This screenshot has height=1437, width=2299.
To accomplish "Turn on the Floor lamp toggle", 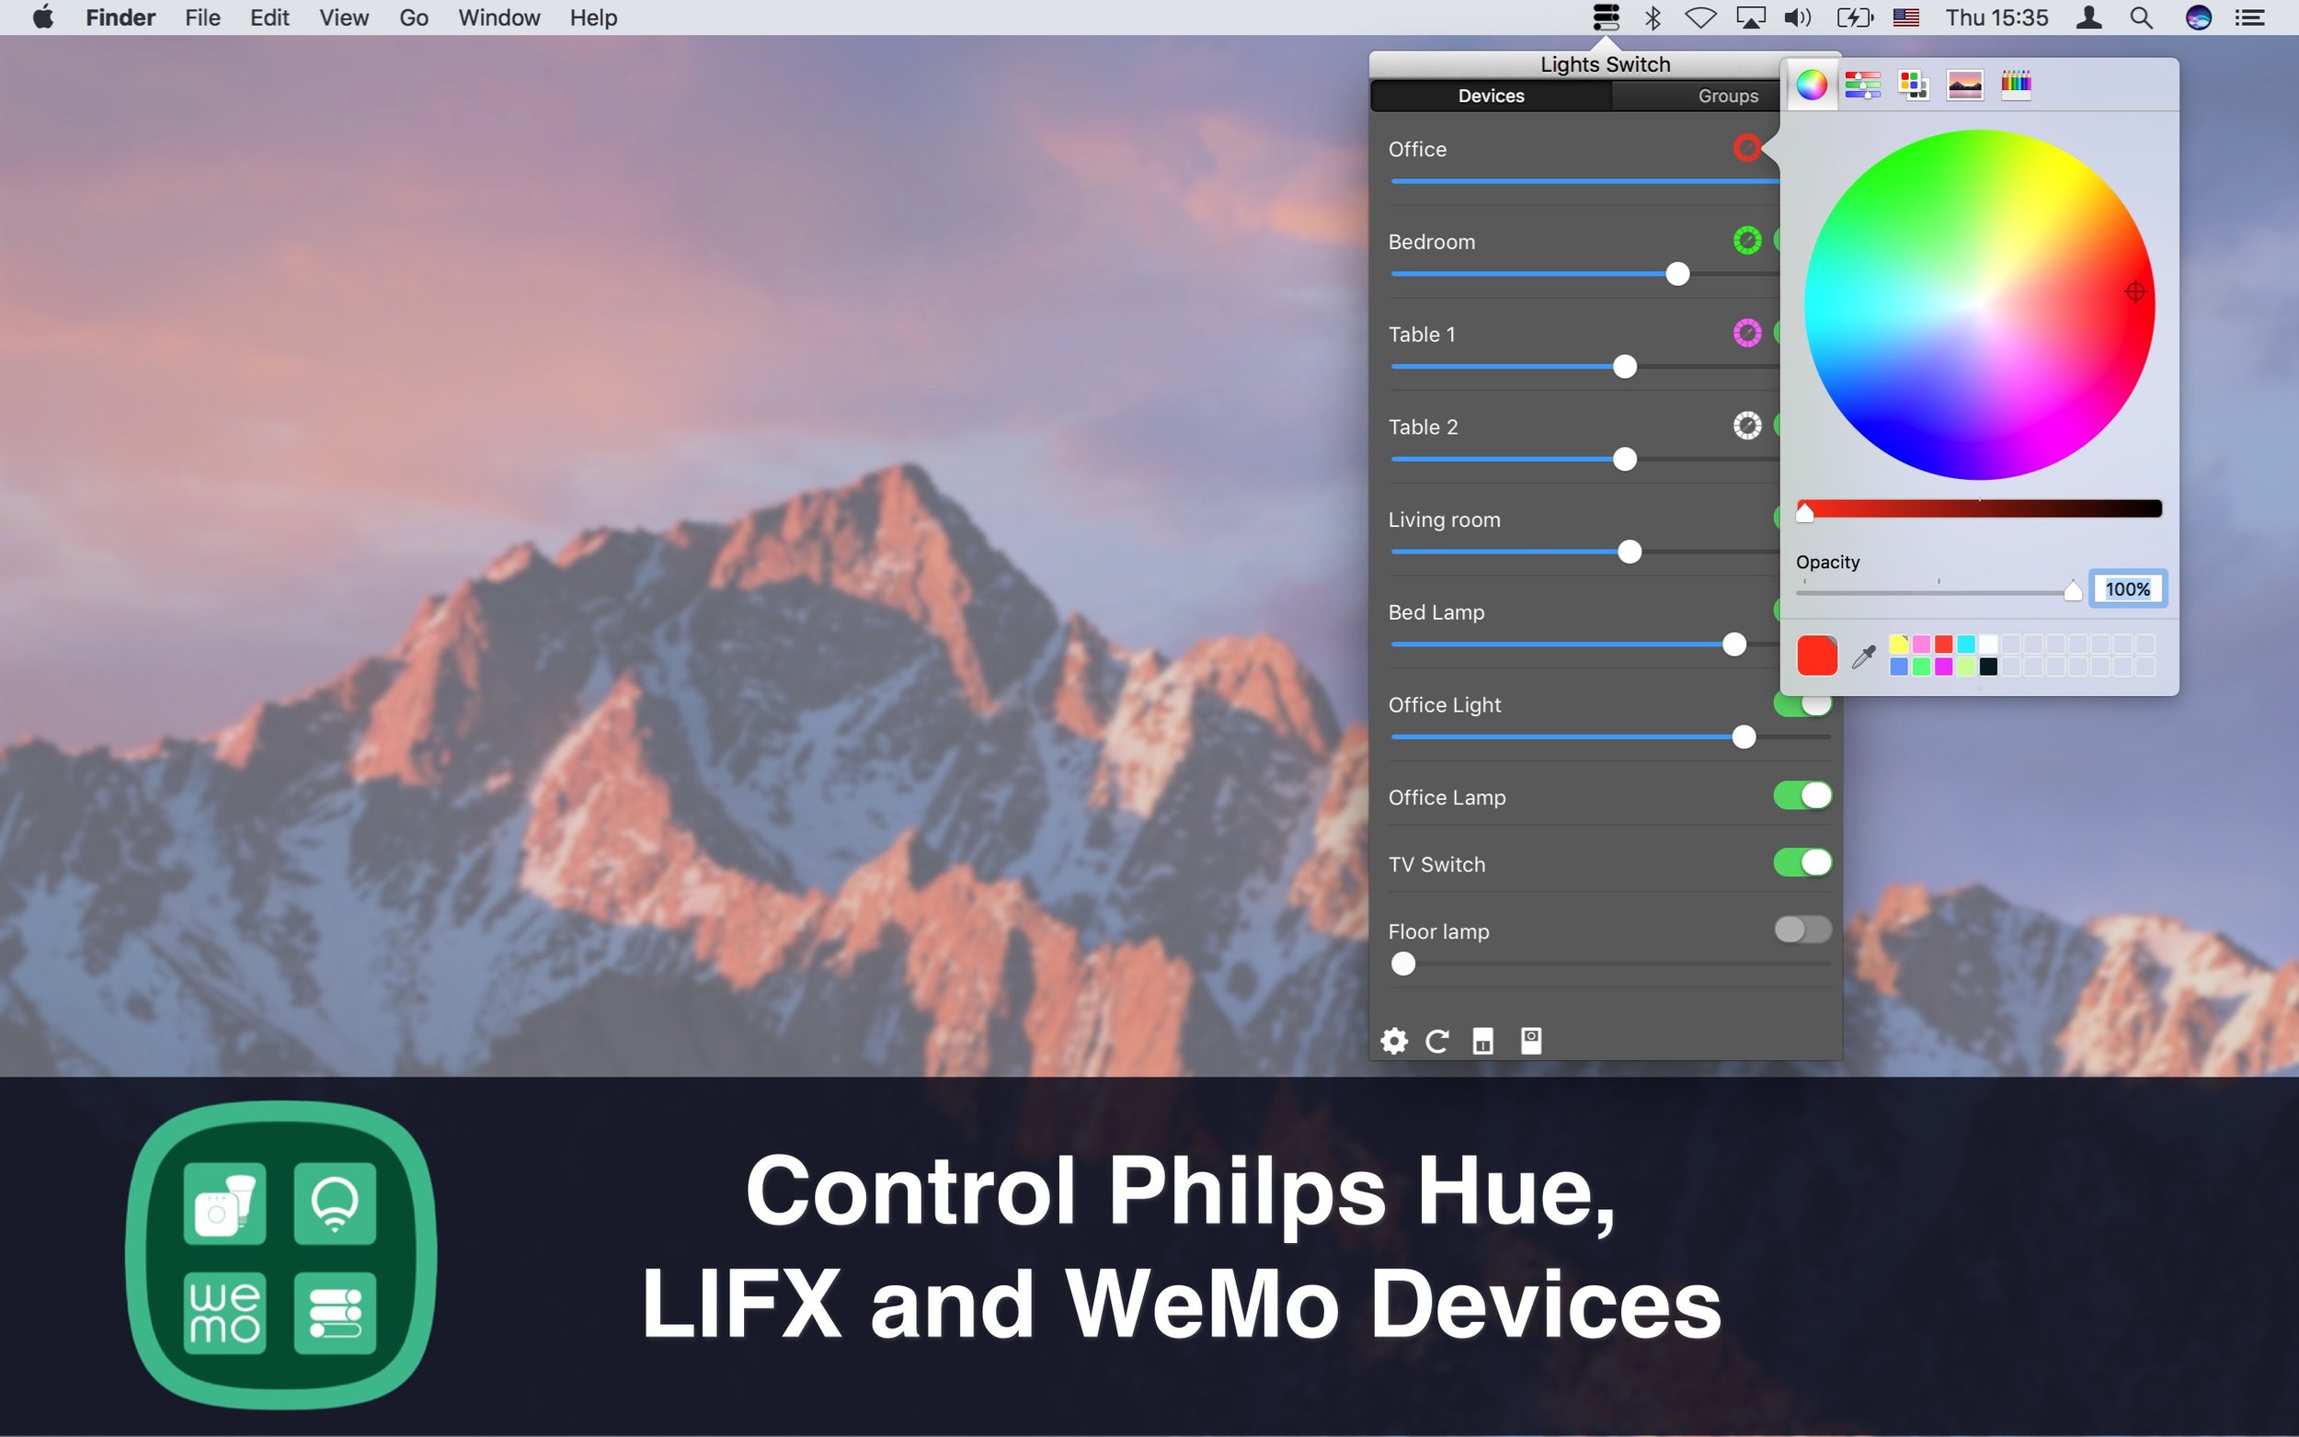I will click(x=1801, y=929).
